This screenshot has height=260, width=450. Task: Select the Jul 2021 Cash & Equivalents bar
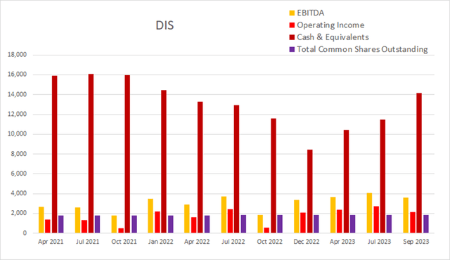click(x=91, y=153)
